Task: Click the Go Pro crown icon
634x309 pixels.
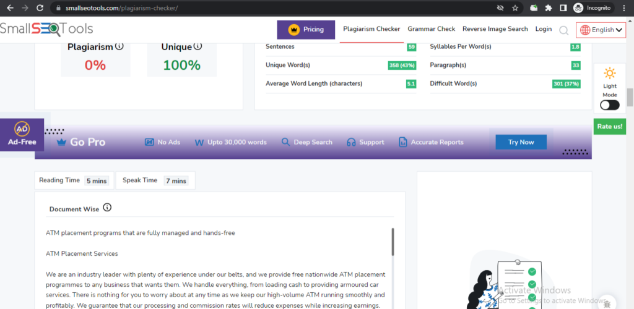Action: 62,142
